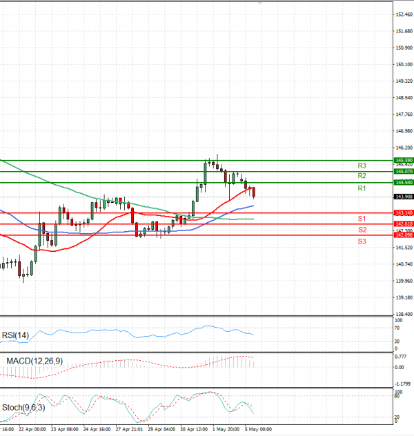The image size is (414, 436).
Task: Click the 30 Apr 12:00 time label
Action: [x=194, y=429]
